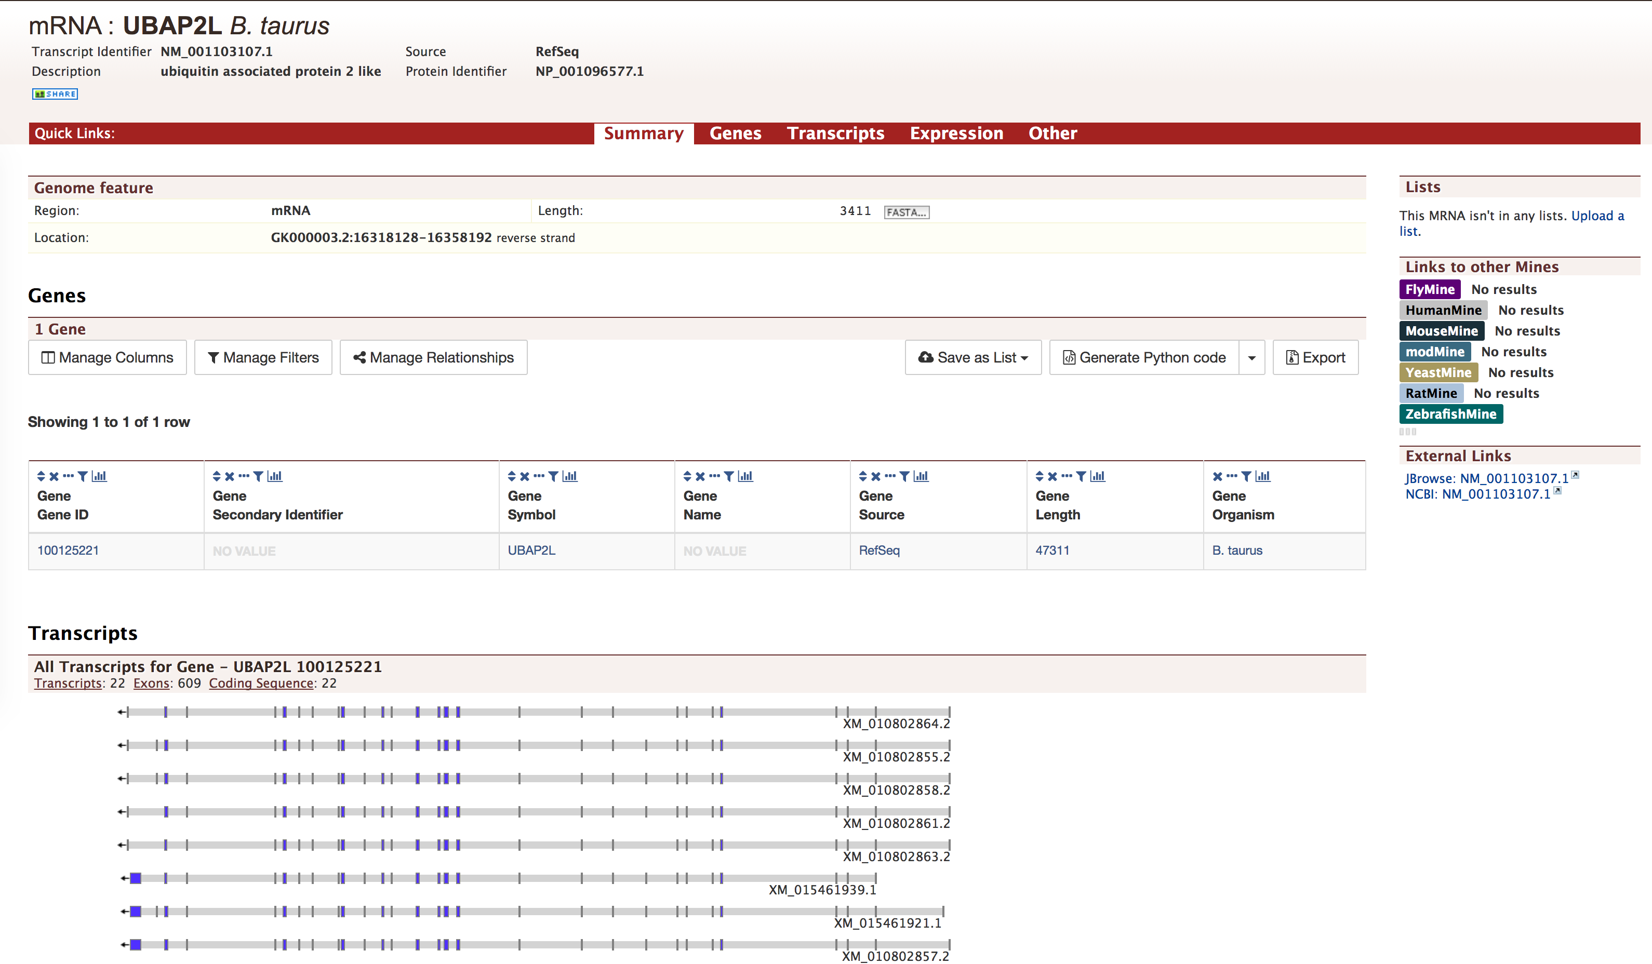The height and width of the screenshot is (964, 1652).
Task: Click the Export button
Action: click(x=1315, y=358)
